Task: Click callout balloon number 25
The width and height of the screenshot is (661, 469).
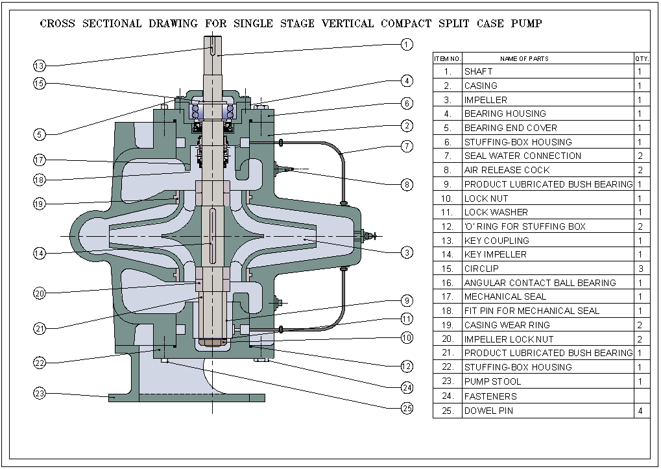Action: point(406,408)
